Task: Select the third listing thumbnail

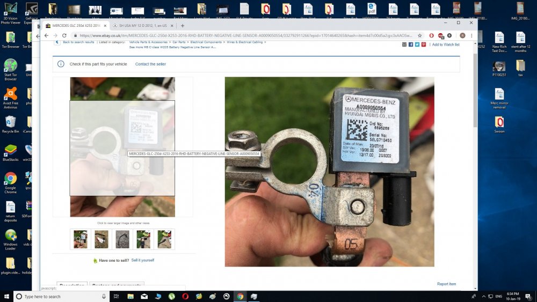Action: point(122,239)
